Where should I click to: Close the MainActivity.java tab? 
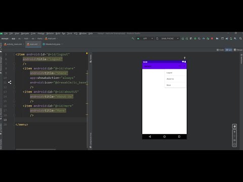coord(62,44)
